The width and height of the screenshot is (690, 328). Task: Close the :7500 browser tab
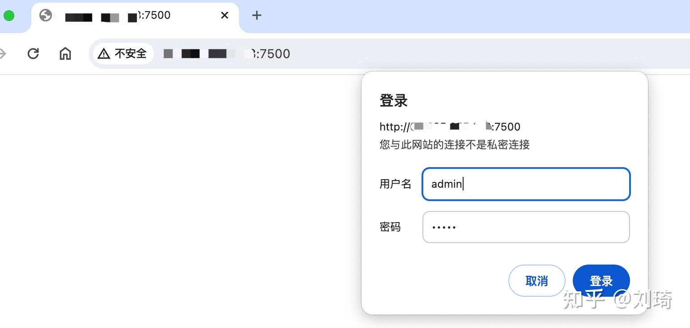[x=224, y=15]
